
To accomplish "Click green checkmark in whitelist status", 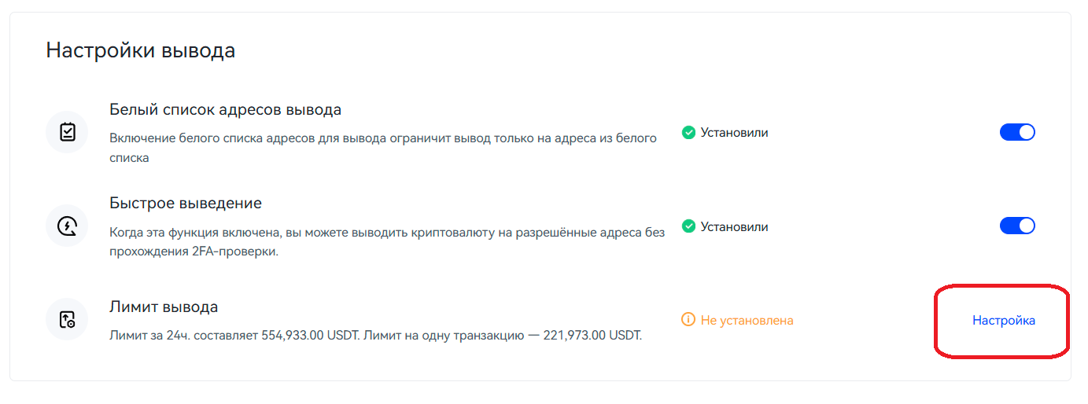I will [688, 133].
